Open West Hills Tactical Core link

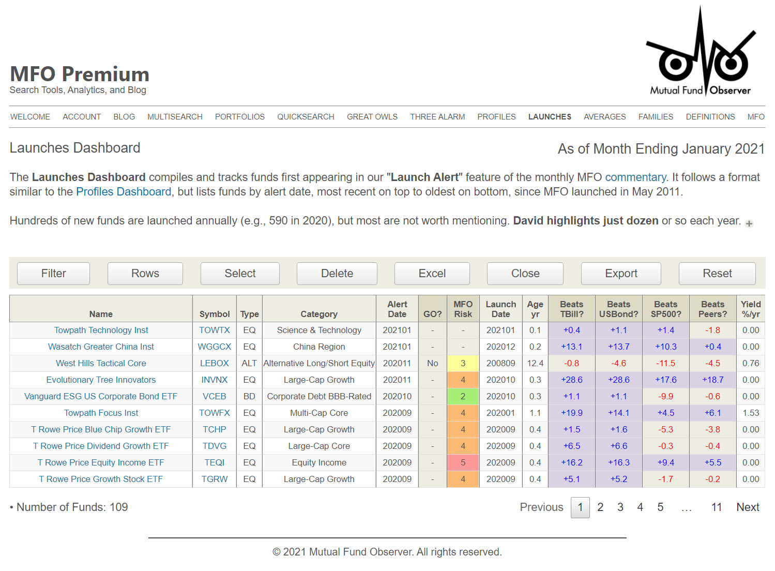[101, 364]
